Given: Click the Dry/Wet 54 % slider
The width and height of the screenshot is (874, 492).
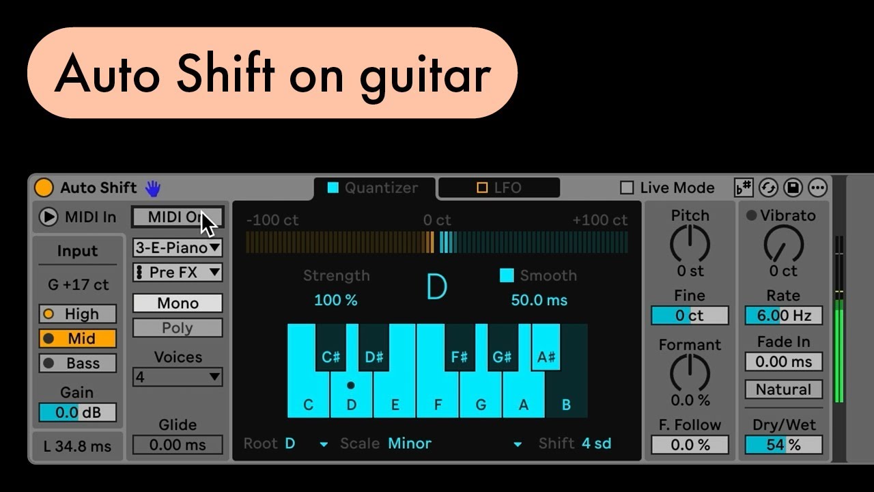Looking at the screenshot, I should pyautogui.click(x=783, y=445).
